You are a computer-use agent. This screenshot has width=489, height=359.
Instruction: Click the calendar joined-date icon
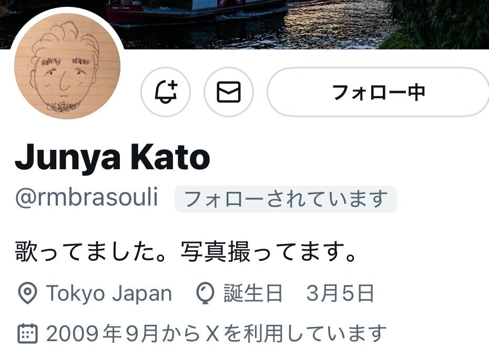pos(27,333)
